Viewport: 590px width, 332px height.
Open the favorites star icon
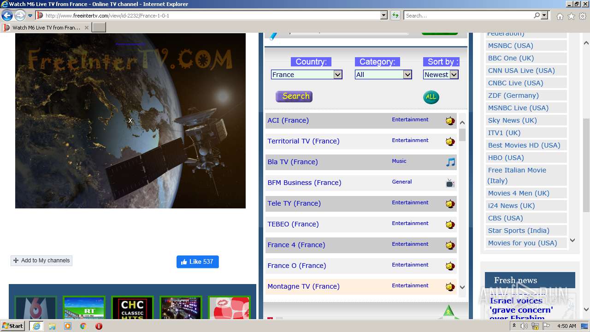click(x=571, y=16)
